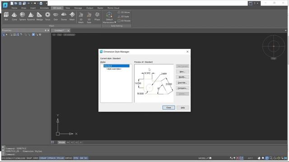Open the drawing tabs list arrow
This screenshot has width=289, height=162.
coord(286,31)
